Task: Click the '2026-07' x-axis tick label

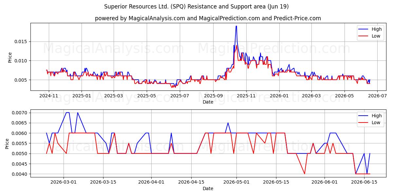Action: (x=377, y=96)
